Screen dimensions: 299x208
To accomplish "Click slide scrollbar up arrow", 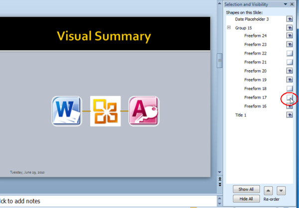I will coord(219,3).
